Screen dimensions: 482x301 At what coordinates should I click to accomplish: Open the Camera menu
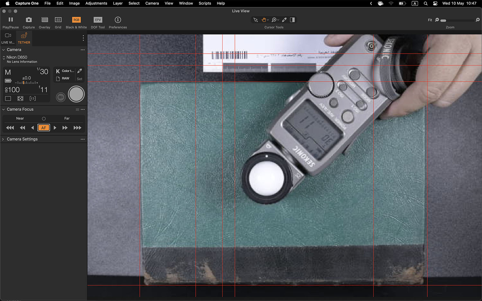pyautogui.click(x=152, y=3)
